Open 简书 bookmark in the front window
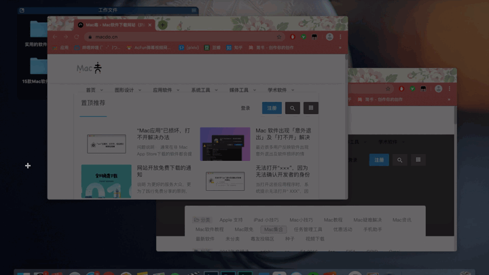The image size is (489, 275). pyautogui.click(x=271, y=48)
